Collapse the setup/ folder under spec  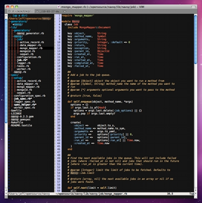point(18,78)
